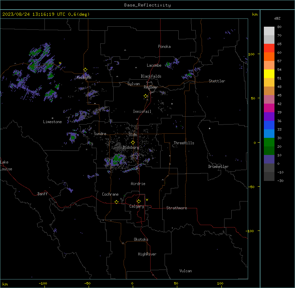Click the Blackfalds city label
The height and width of the screenshot is (288, 295).
coord(151,76)
